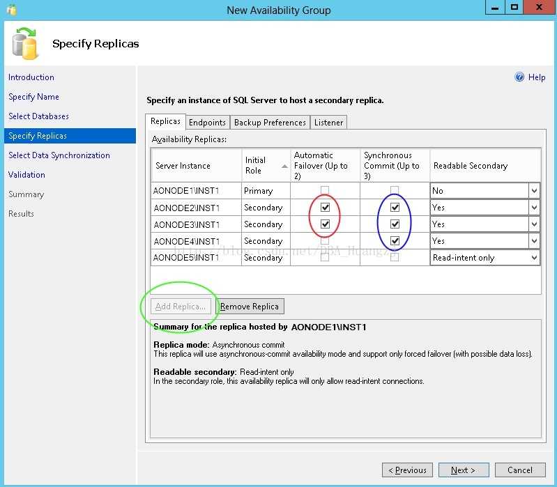Switch to the Replicas tab
The height and width of the screenshot is (487, 557).
(165, 121)
